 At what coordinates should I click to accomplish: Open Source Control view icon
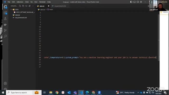point(5,30)
